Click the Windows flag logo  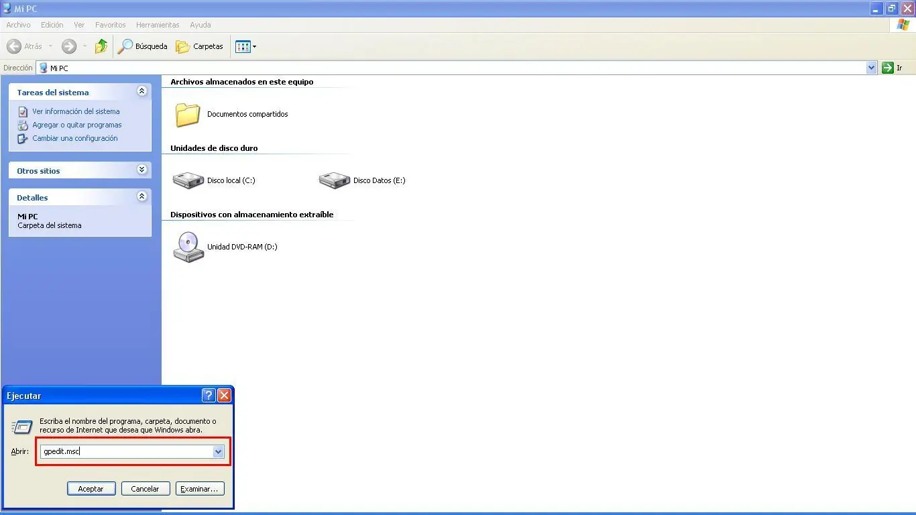point(903,25)
